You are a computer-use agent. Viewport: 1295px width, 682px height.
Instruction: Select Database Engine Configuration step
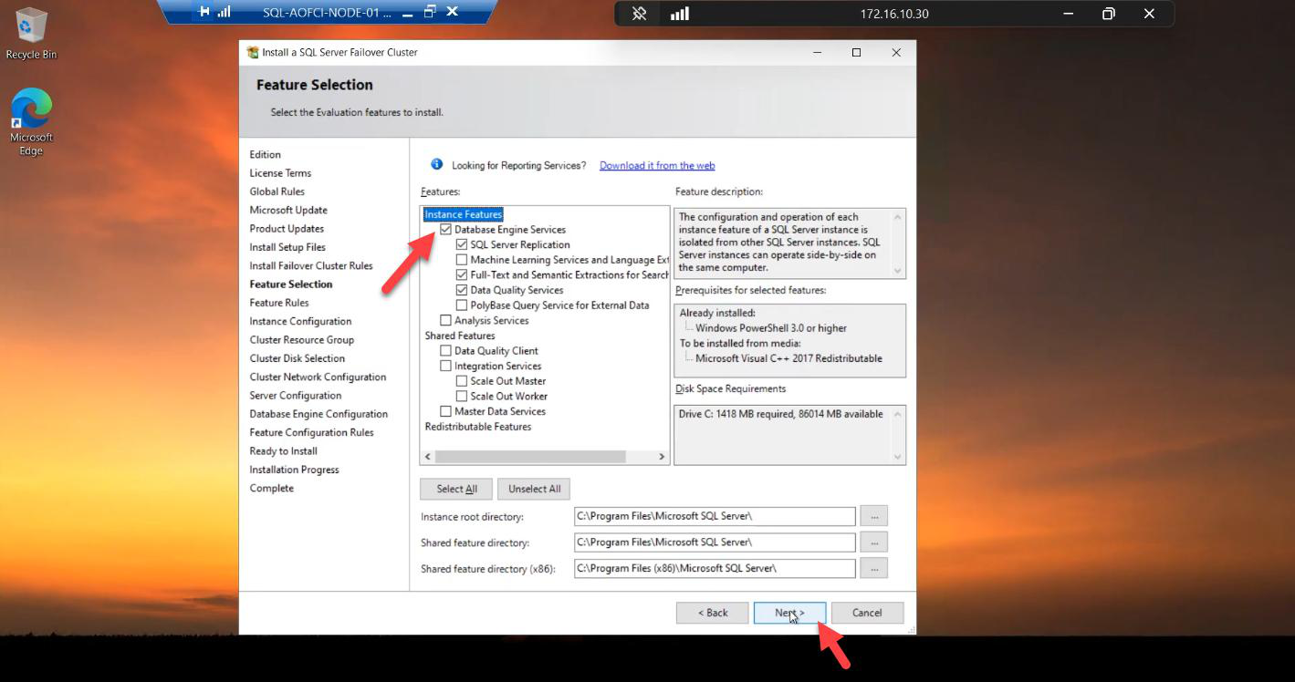[x=319, y=414]
